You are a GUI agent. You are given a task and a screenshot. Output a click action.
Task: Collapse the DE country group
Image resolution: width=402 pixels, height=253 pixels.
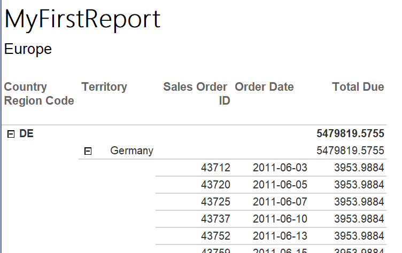click(11, 134)
